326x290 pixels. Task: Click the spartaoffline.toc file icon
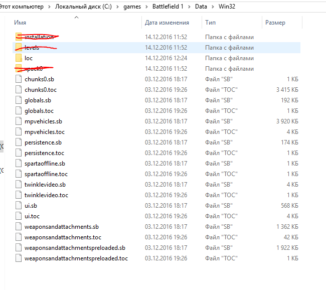[x=19, y=174]
